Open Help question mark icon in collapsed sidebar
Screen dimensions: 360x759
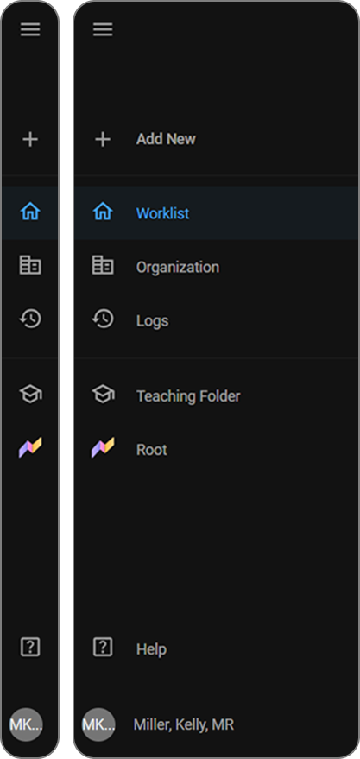click(x=30, y=647)
